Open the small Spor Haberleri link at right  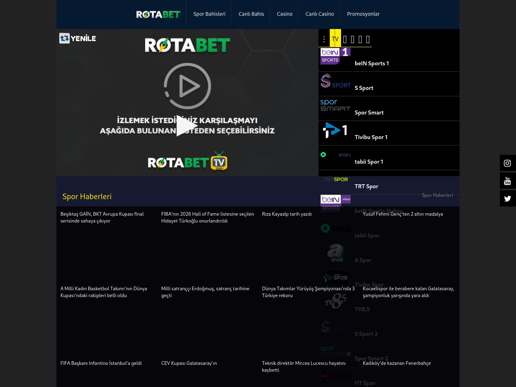(x=437, y=195)
